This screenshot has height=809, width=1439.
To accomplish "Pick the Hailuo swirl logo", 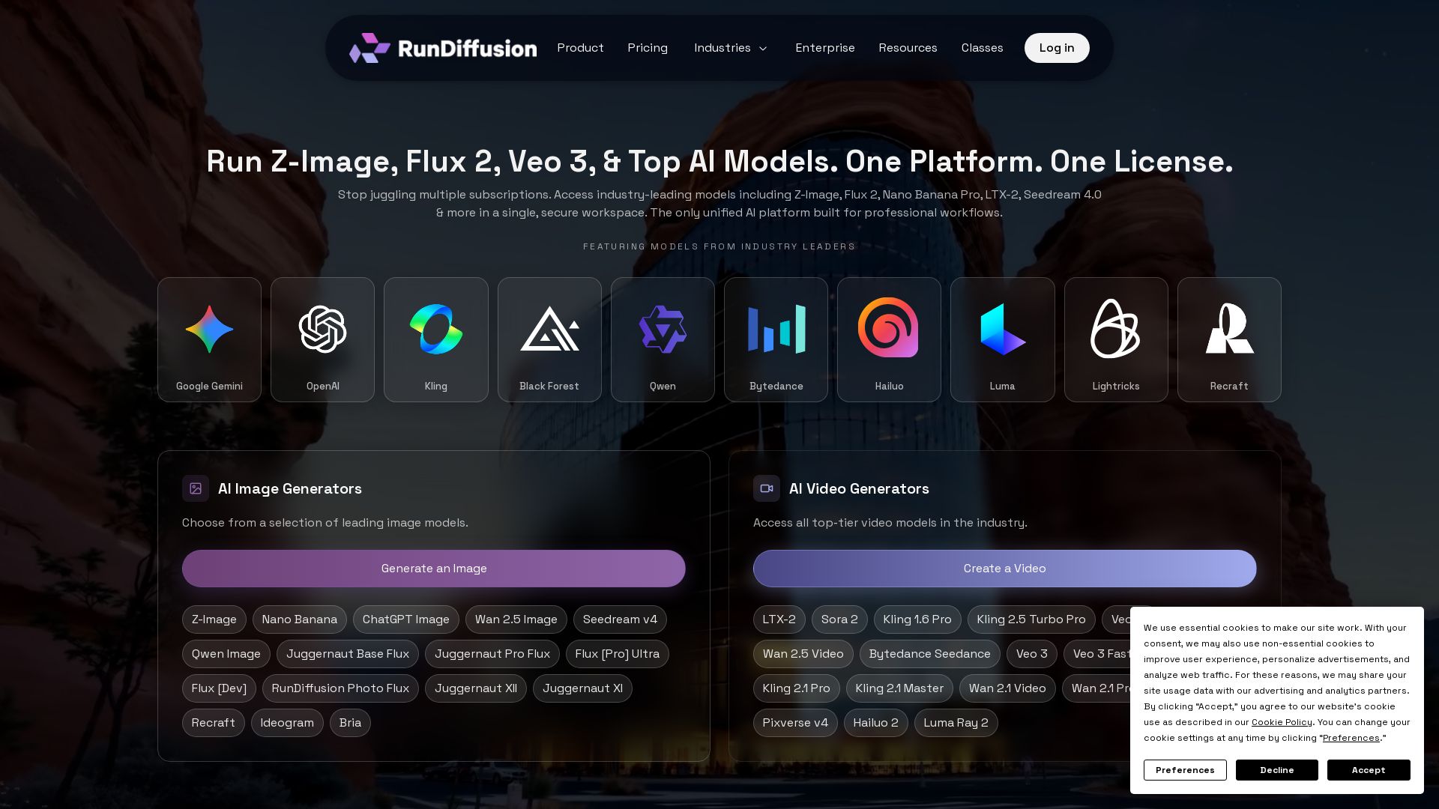I will pyautogui.click(x=888, y=328).
